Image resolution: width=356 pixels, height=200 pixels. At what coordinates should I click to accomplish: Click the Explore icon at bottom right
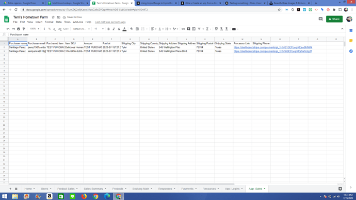(340, 189)
